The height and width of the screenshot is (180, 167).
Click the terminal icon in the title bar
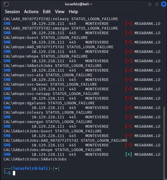pos(6,4)
